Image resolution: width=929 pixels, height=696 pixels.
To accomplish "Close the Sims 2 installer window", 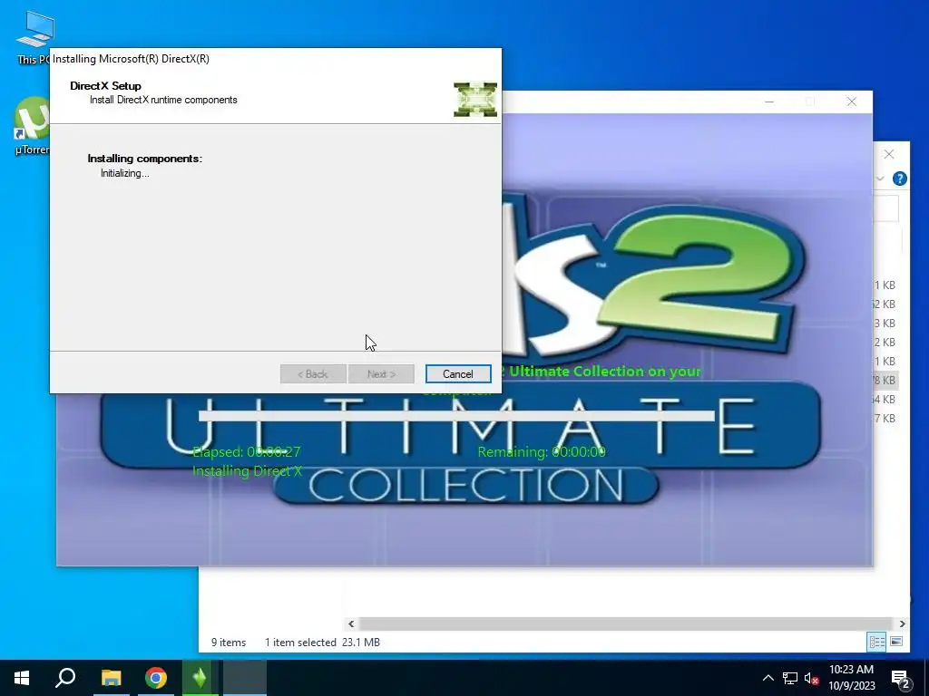I will tap(851, 101).
